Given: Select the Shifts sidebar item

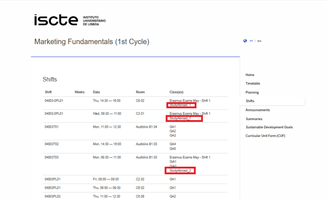Looking at the screenshot, I should click(x=250, y=101).
